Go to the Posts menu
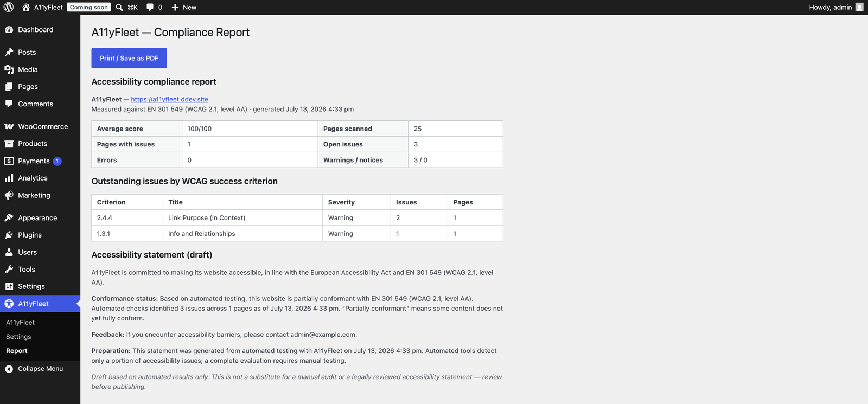 [x=40, y=52]
